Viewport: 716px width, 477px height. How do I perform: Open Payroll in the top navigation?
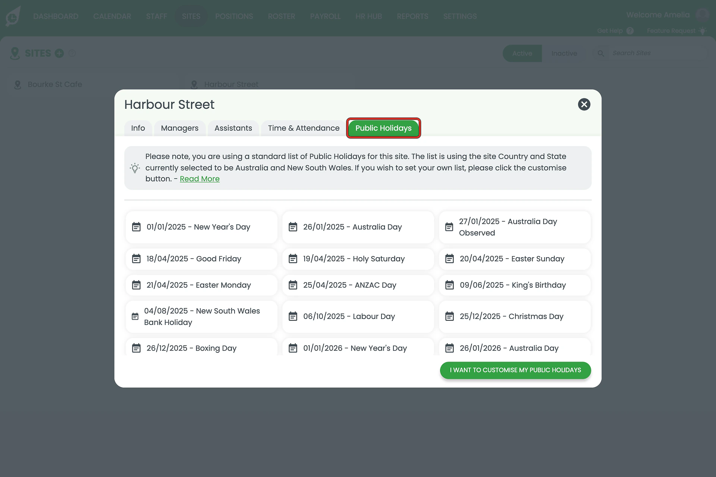pyautogui.click(x=325, y=16)
